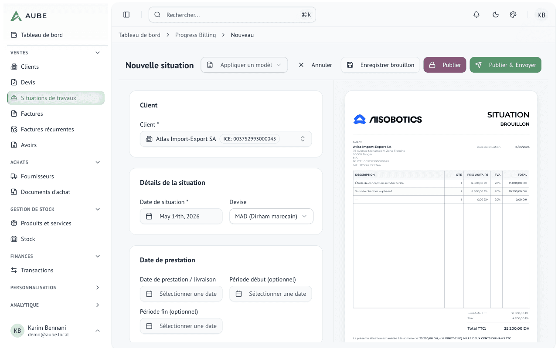Click the situation document preview
558x348 pixels.
click(441, 216)
